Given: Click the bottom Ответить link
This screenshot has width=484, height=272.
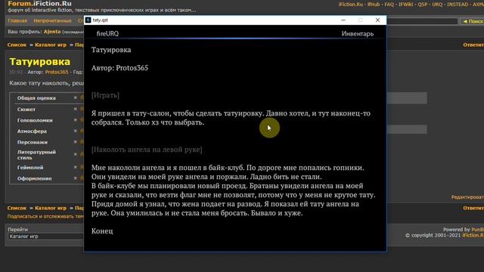Looking at the screenshot, I should point(473,209).
